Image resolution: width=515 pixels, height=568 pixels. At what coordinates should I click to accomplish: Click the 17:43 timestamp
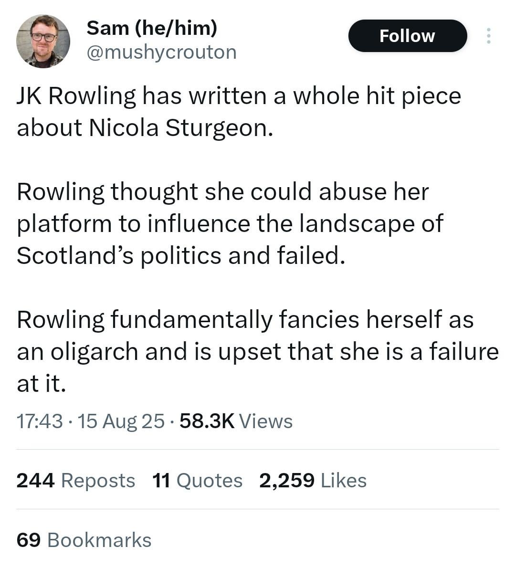pyautogui.click(x=40, y=421)
